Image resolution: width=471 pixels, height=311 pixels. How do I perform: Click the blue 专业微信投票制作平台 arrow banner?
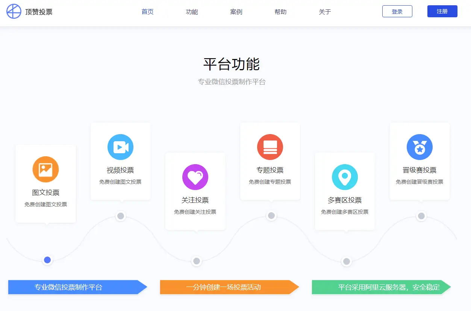[x=77, y=287]
